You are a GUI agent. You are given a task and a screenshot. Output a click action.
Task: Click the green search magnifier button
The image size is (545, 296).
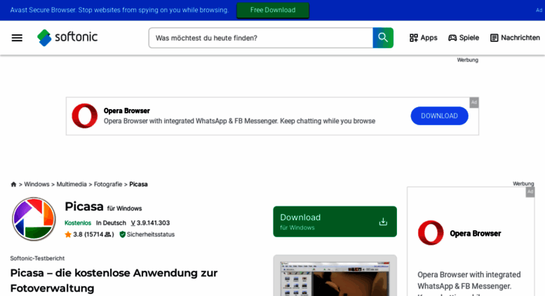click(383, 38)
